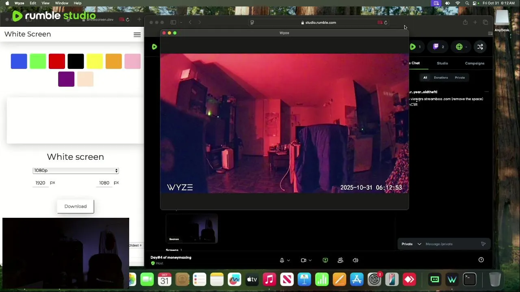Screen dimensions: 520x292
Task: Toggle the green screen share button
Action: pyautogui.click(x=325, y=260)
